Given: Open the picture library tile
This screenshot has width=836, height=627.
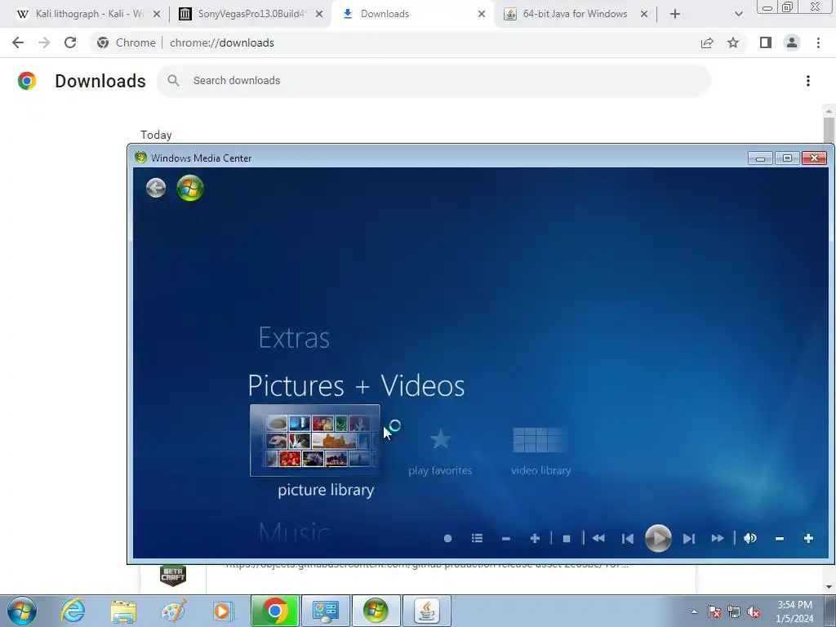Looking at the screenshot, I should 314,440.
